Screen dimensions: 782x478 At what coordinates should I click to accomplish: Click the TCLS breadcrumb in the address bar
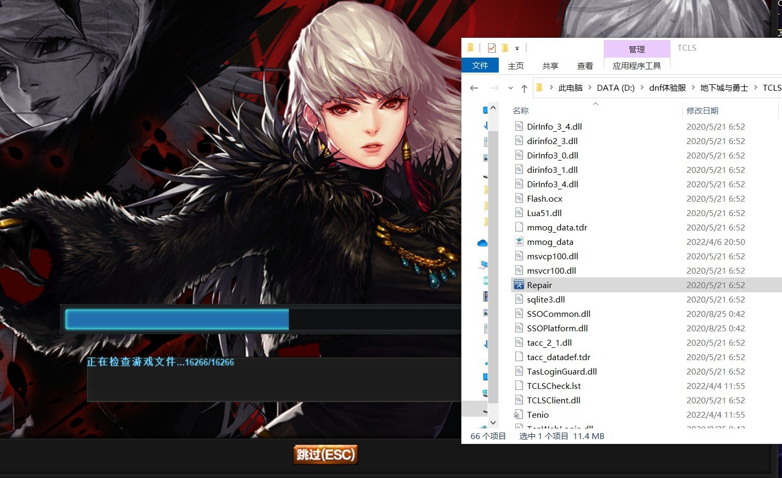pyautogui.click(x=772, y=87)
